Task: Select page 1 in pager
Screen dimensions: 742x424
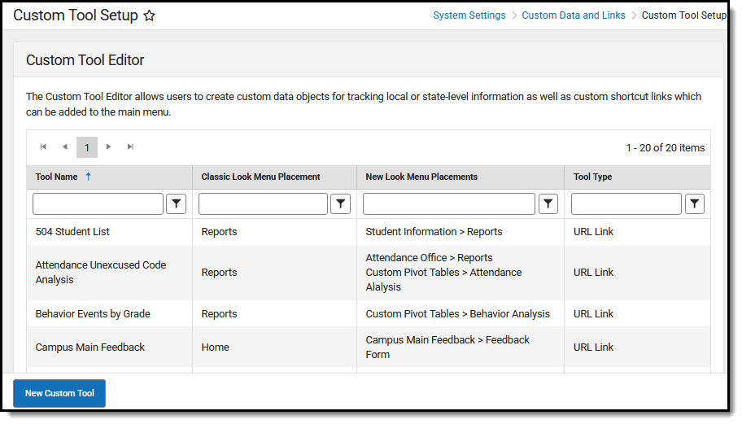Action: click(x=87, y=147)
